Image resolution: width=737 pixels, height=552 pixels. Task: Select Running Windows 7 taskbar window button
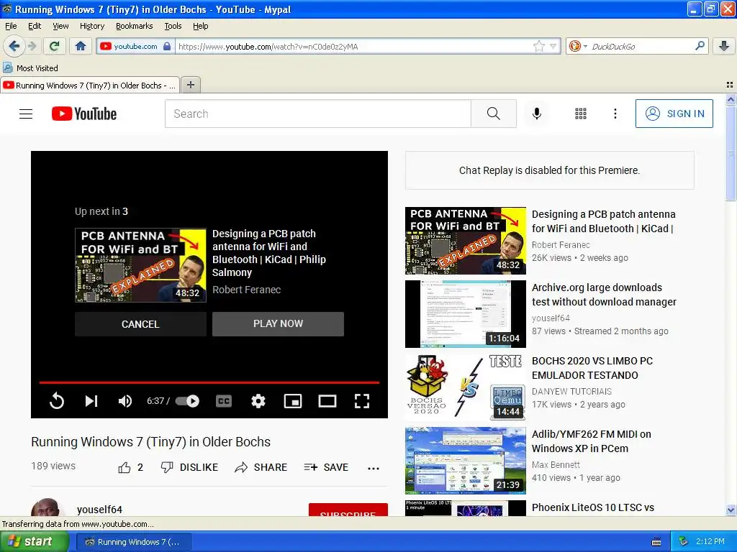(x=133, y=542)
